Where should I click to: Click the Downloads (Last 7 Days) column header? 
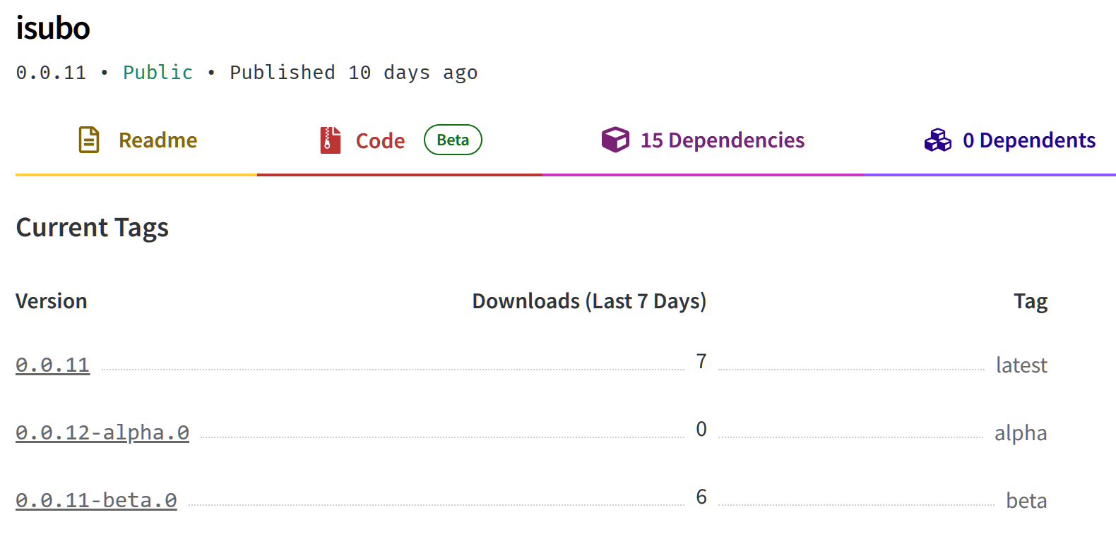click(x=589, y=301)
